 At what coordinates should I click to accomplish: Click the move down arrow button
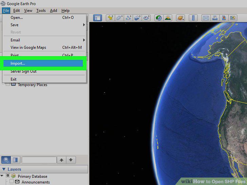(x=71, y=160)
